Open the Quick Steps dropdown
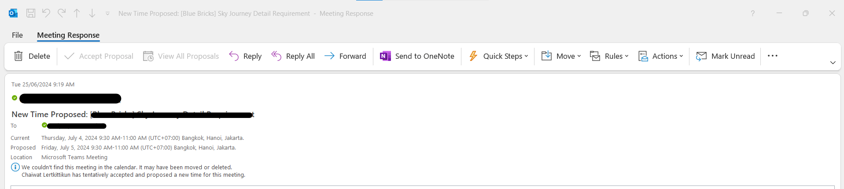Viewport: 844px width, 189px height. 498,56
